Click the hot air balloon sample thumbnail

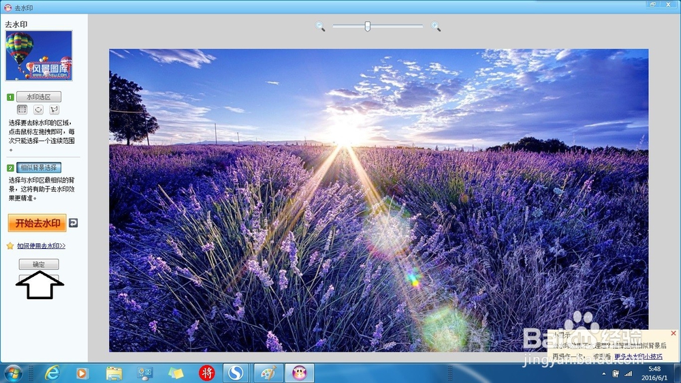click(39, 56)
